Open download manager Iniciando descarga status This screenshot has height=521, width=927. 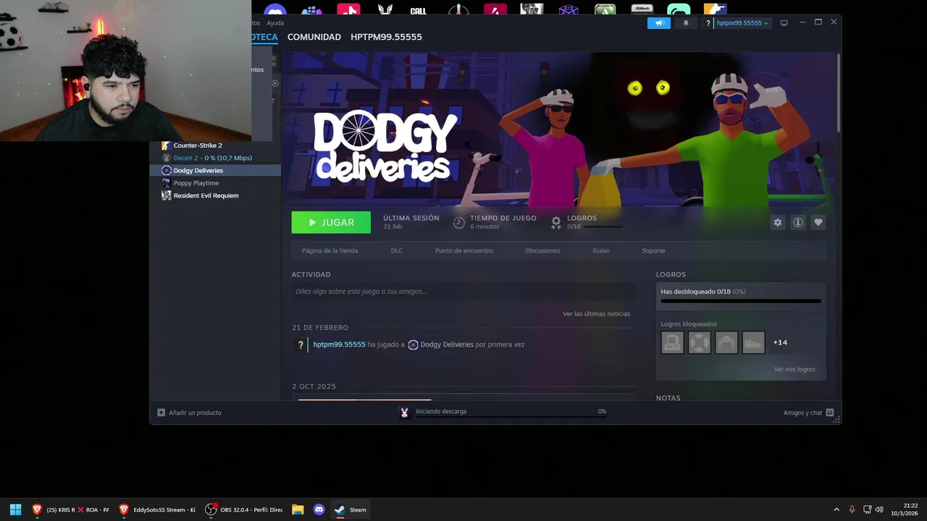click(x=441, y=411)
